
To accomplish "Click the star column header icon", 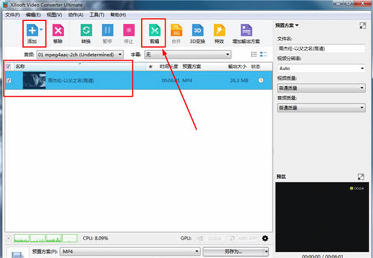I will tap(150, 67).
